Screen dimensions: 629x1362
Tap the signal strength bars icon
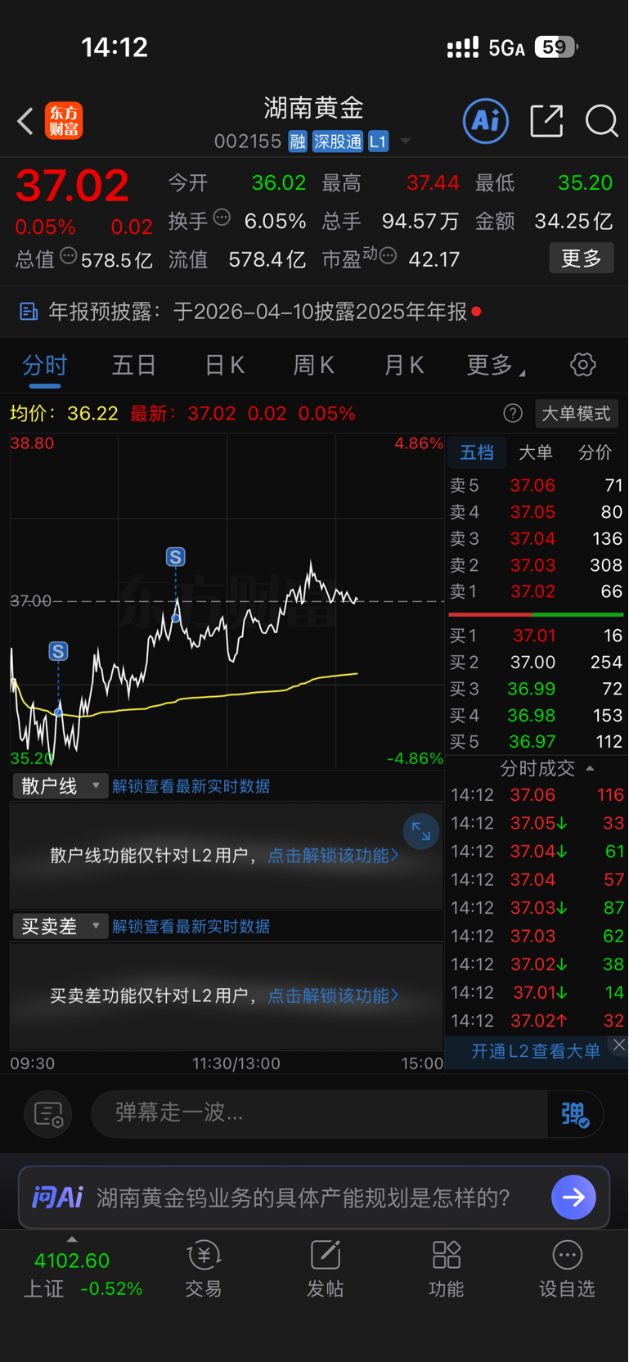[x=463, y=47]
